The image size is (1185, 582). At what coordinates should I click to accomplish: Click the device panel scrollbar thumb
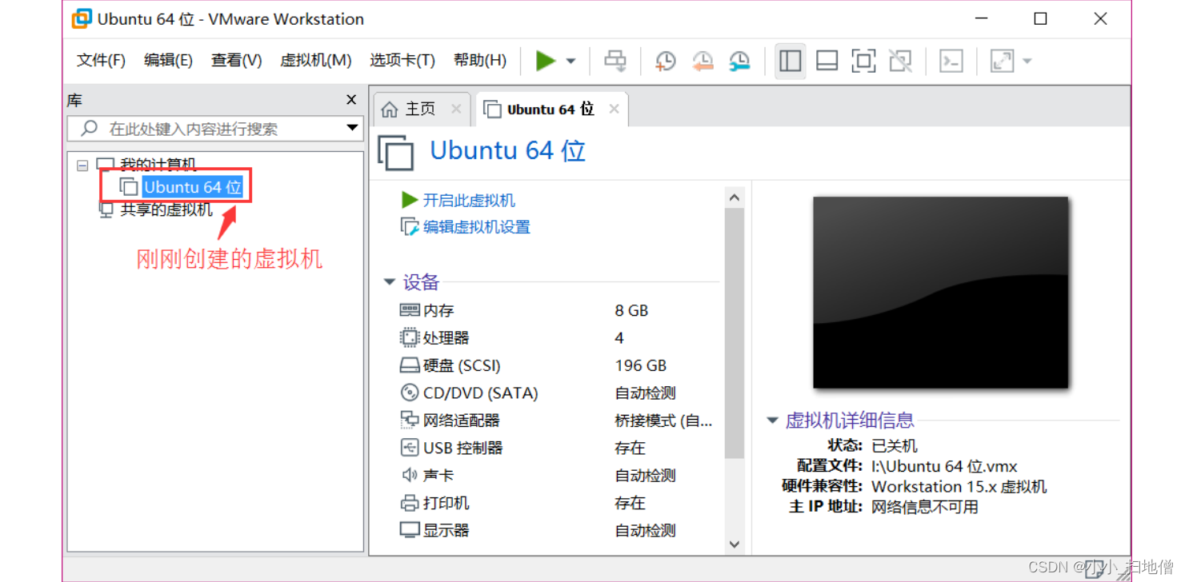click(x=735, y=333)
